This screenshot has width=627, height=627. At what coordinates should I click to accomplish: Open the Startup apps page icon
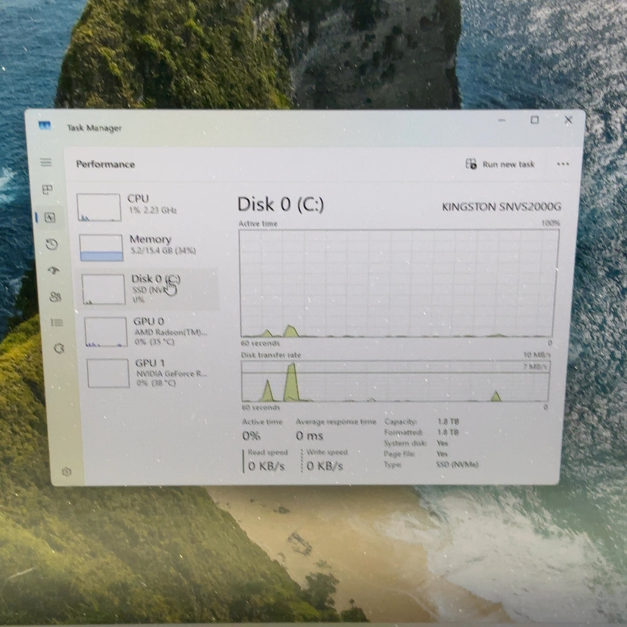click(x=54, y=271)
